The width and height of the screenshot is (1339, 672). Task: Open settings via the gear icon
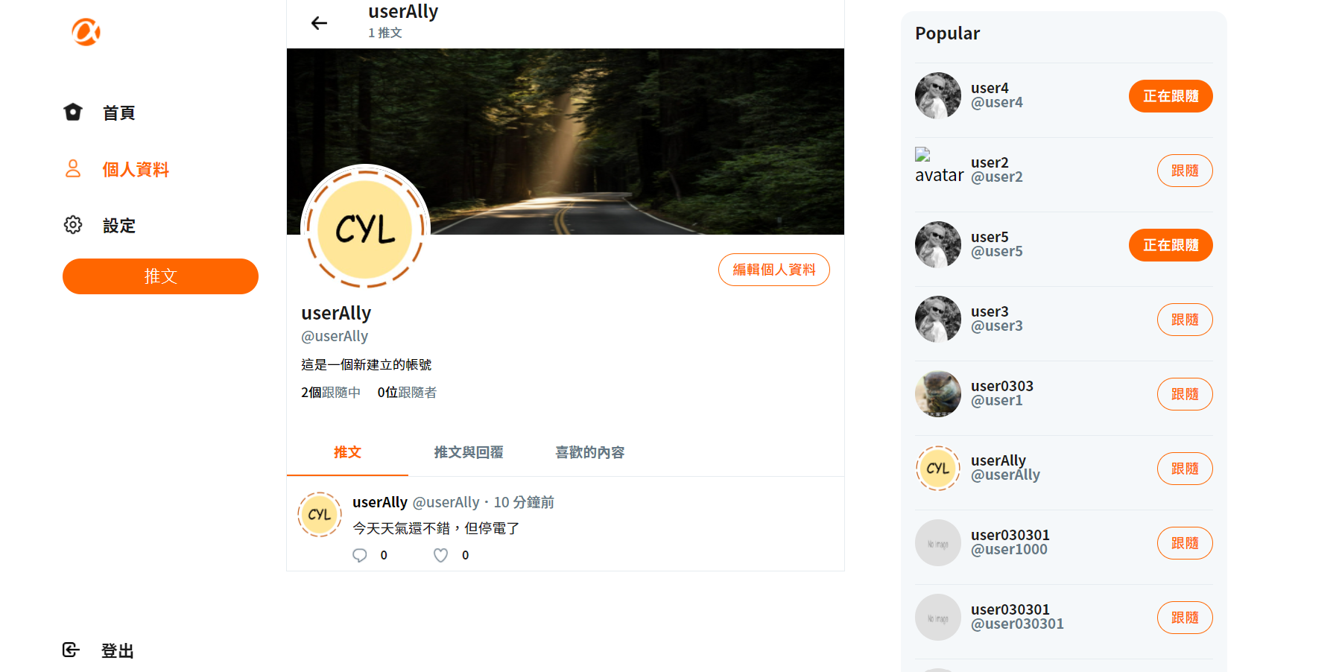click(73, 224)
